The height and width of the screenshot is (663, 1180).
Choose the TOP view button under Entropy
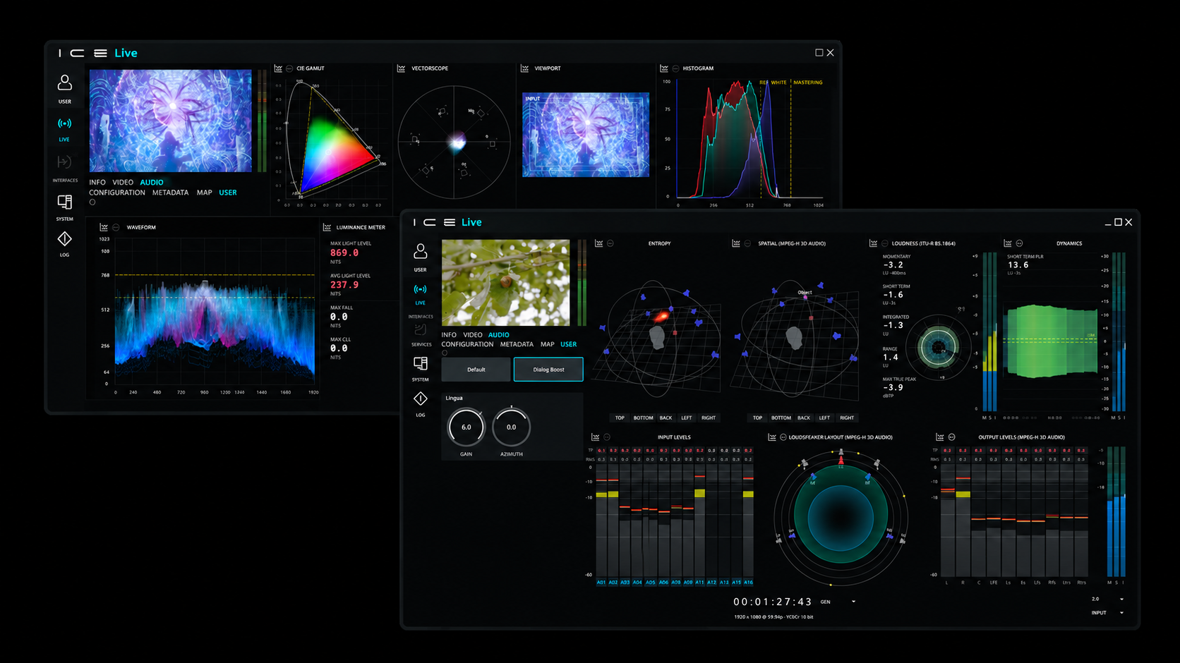tap(620, 418)
